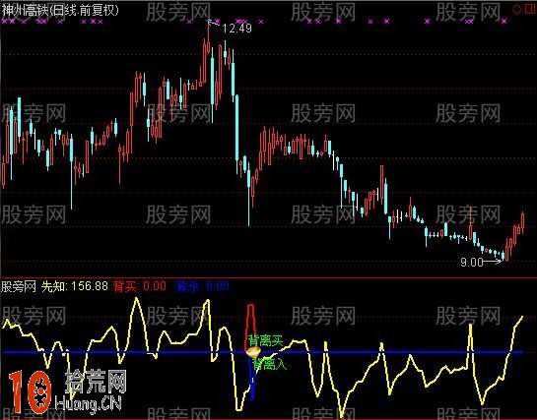Click the gold ingot buy-signal icon
The height and width of the screenshot is (420, 537).
point(253,352)
